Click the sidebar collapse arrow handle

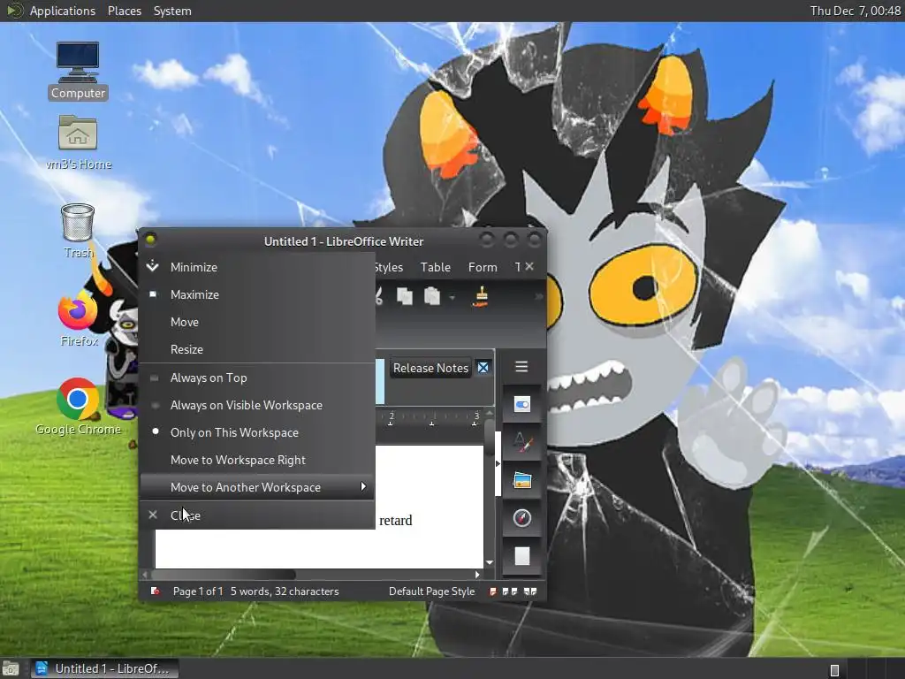pos(498,463)
